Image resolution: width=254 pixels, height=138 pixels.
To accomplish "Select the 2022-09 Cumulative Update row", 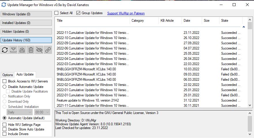I will click(x=148, y=43).
